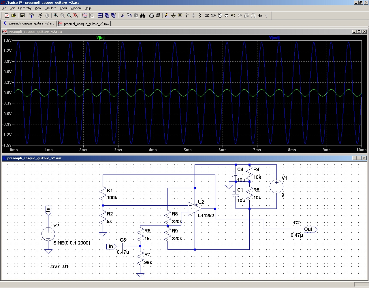Click the SPICE directive .op icon

(266, 16)
